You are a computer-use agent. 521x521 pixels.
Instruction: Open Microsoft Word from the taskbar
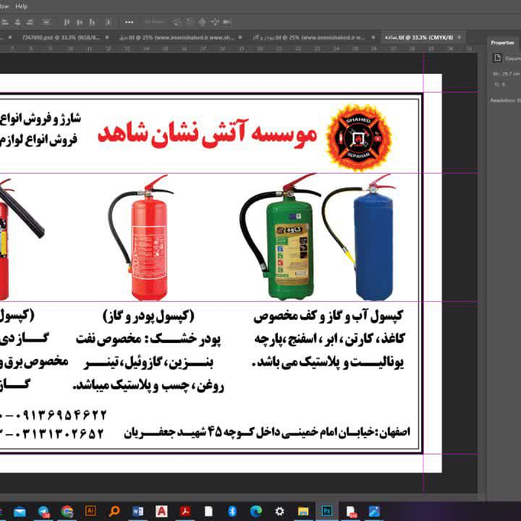pos(137,511)
